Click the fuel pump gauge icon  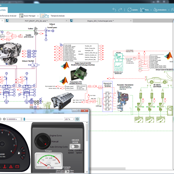[19, 153]
